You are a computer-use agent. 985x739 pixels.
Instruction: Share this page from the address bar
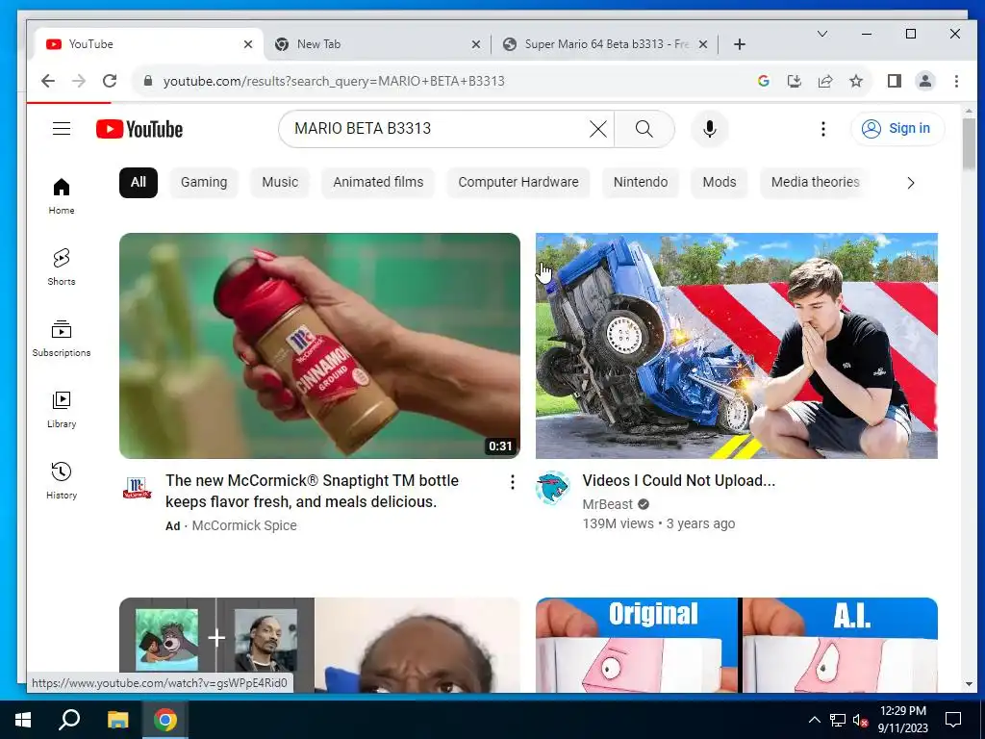pos(824,81)
